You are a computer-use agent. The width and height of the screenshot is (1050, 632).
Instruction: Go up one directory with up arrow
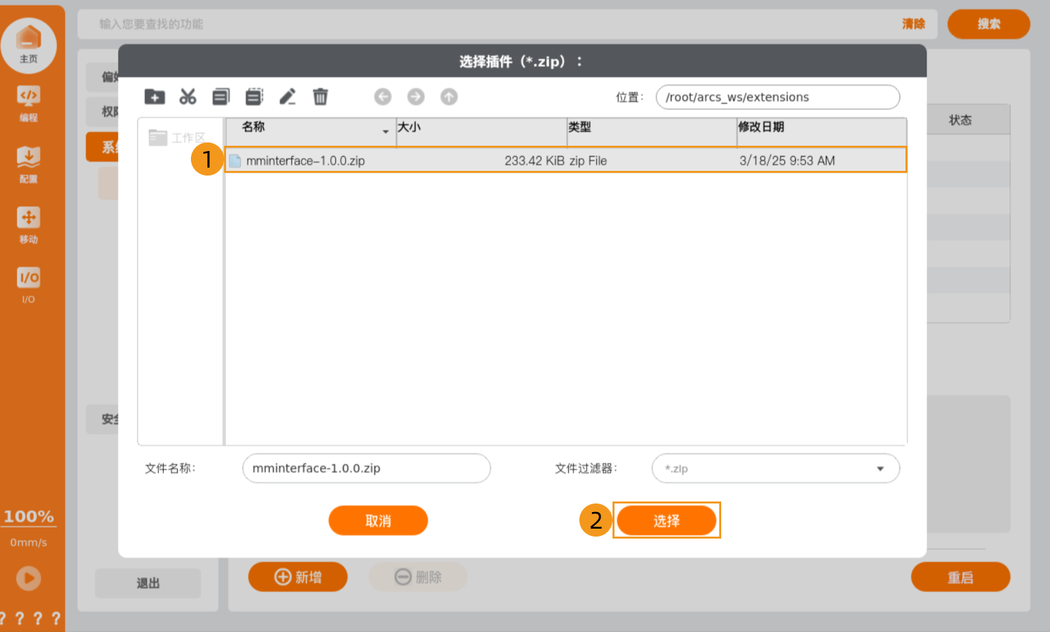[x=449, y=97]
